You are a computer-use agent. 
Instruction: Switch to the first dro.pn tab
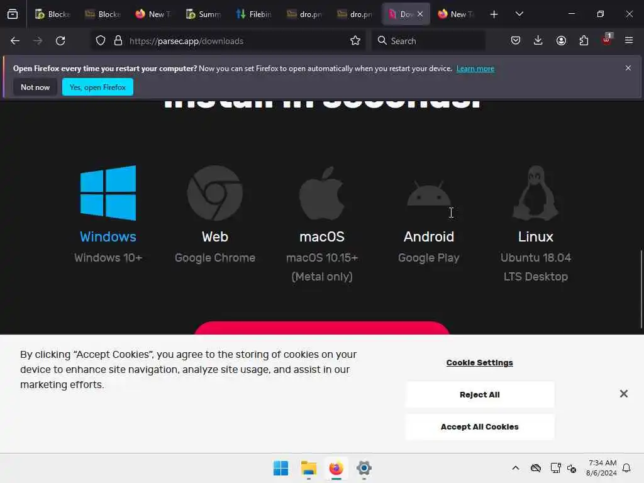[x=304, y=14]
